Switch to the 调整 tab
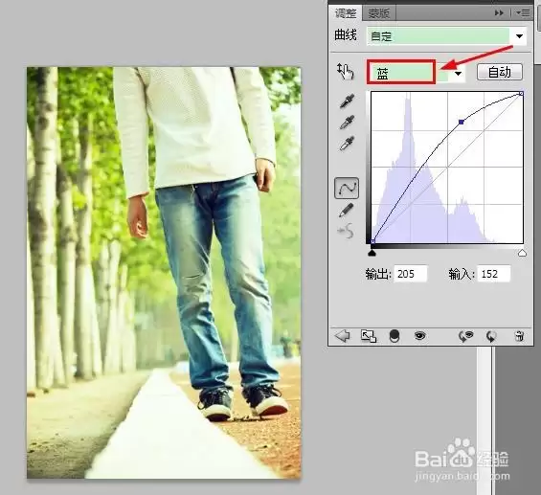 346,13
